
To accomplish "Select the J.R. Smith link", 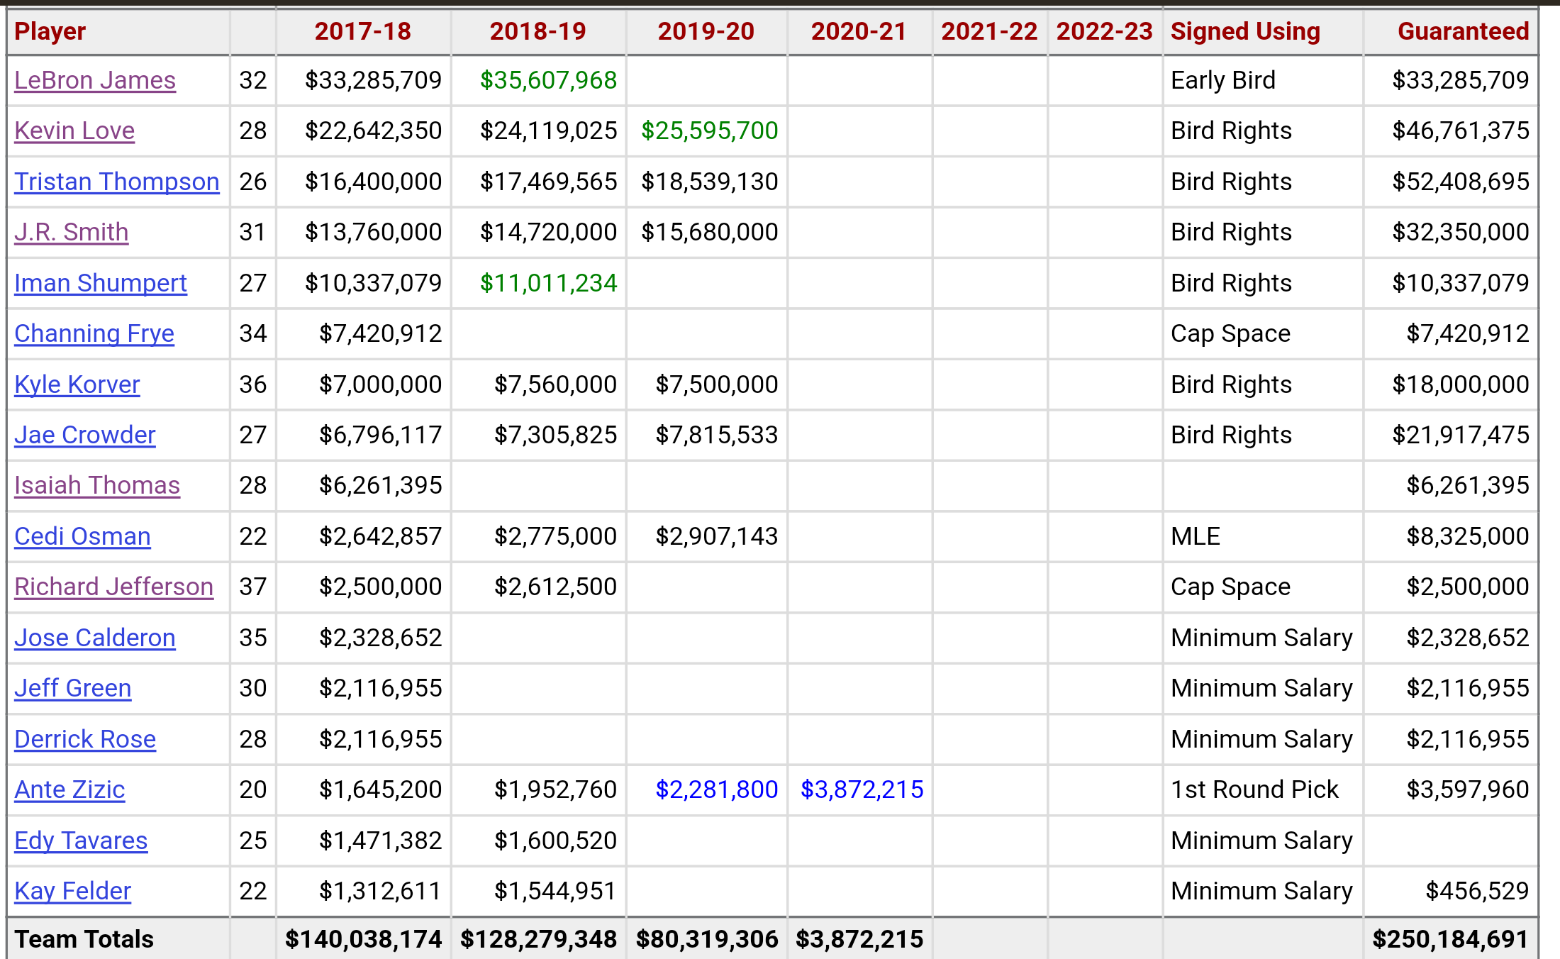I will point(71,232).
